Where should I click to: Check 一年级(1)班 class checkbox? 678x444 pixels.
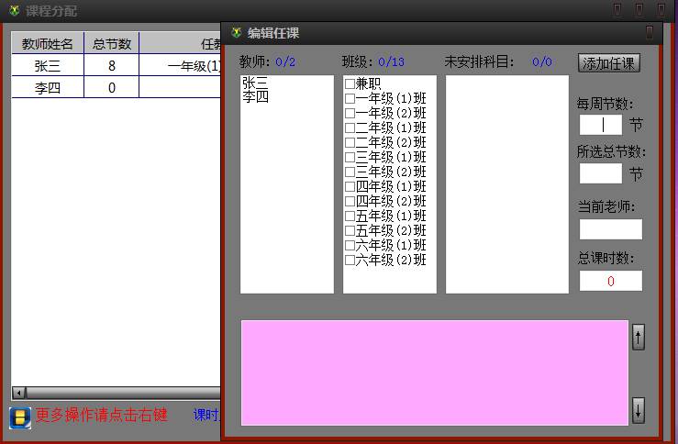coord(350,98)
